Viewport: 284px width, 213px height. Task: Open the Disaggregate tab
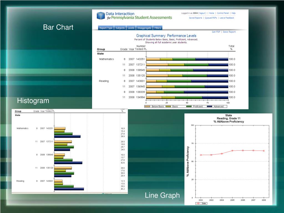tap(144, 28)
